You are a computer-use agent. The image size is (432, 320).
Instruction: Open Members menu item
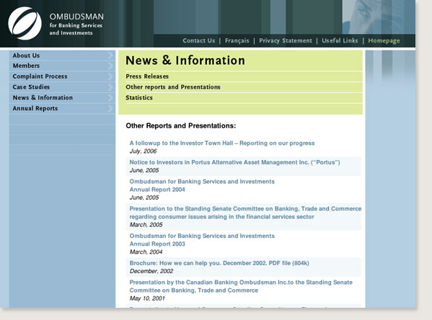click(26, 66)
